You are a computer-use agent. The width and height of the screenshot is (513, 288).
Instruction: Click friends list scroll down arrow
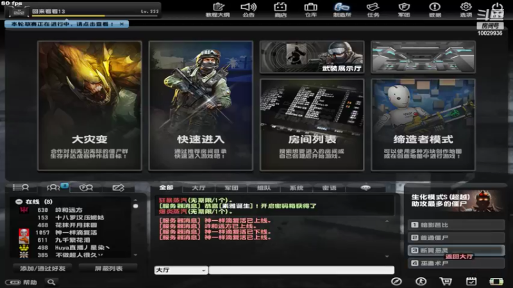coord(135,255)
